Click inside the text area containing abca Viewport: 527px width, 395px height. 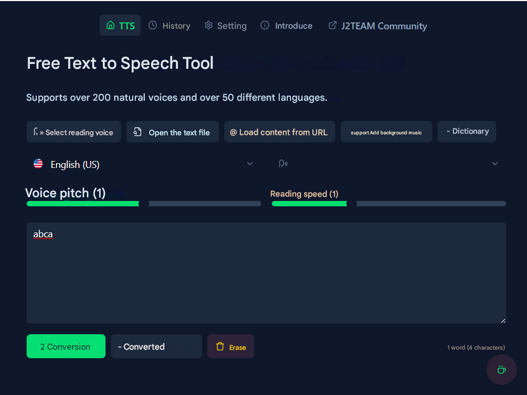pos(266,273)
